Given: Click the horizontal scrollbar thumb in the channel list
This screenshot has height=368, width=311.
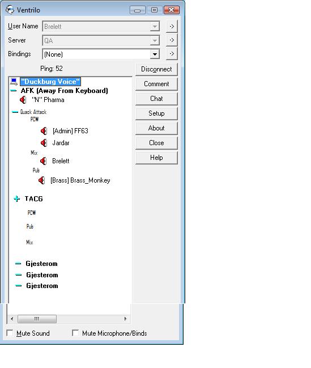Looking at the screenshot, I should pyautogui.click(x=37, y=319).
